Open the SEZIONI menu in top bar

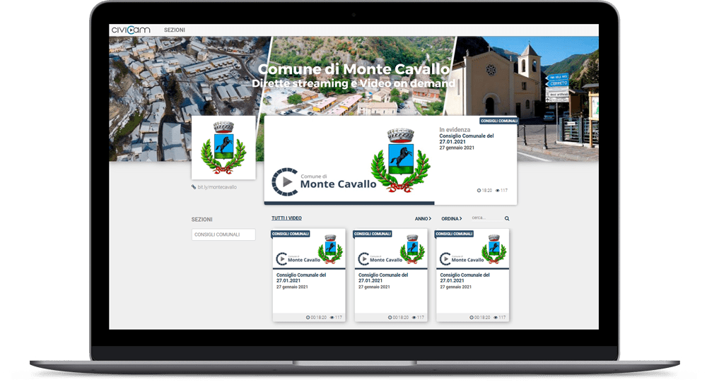tap(175, 30)
